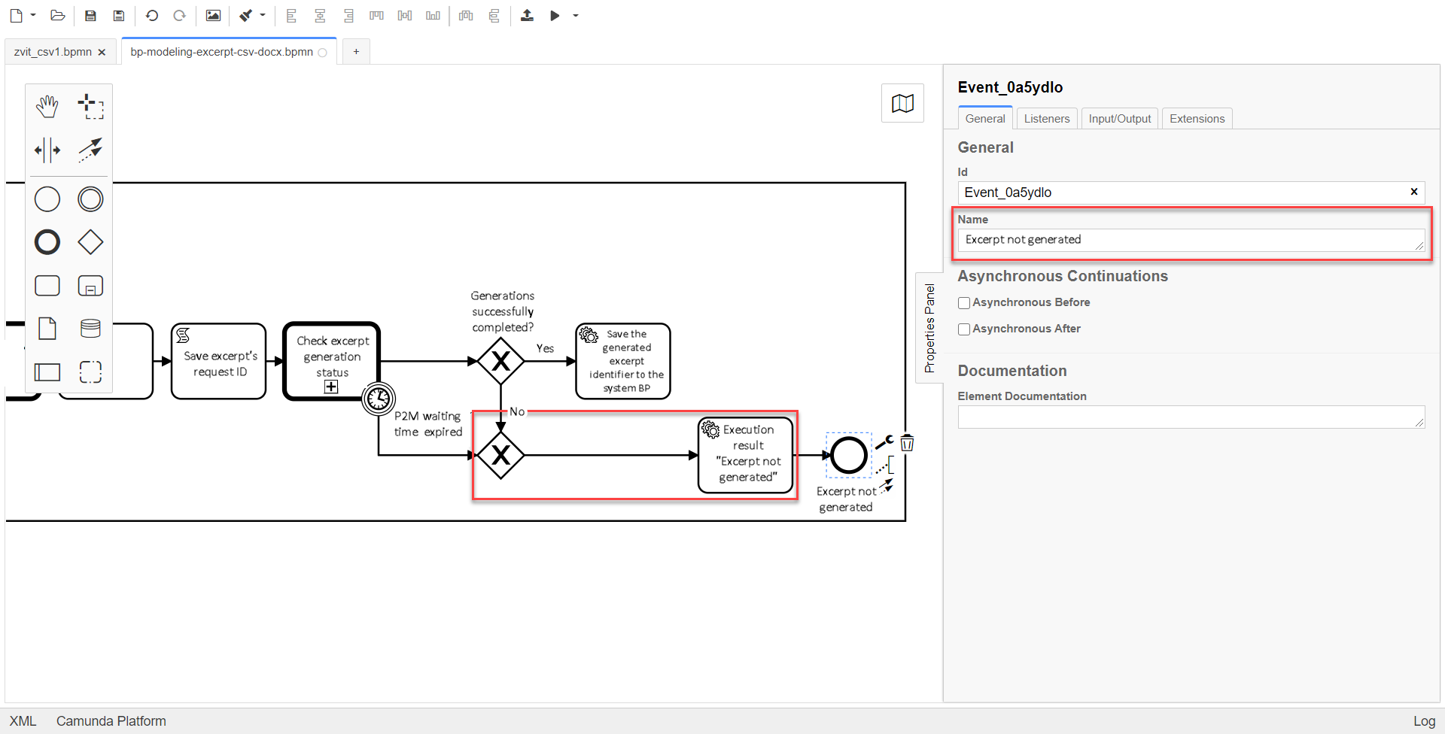Delete the selected end event via trash icon
This screenshot has height=734, width=1445.
[x=907, y=443]
